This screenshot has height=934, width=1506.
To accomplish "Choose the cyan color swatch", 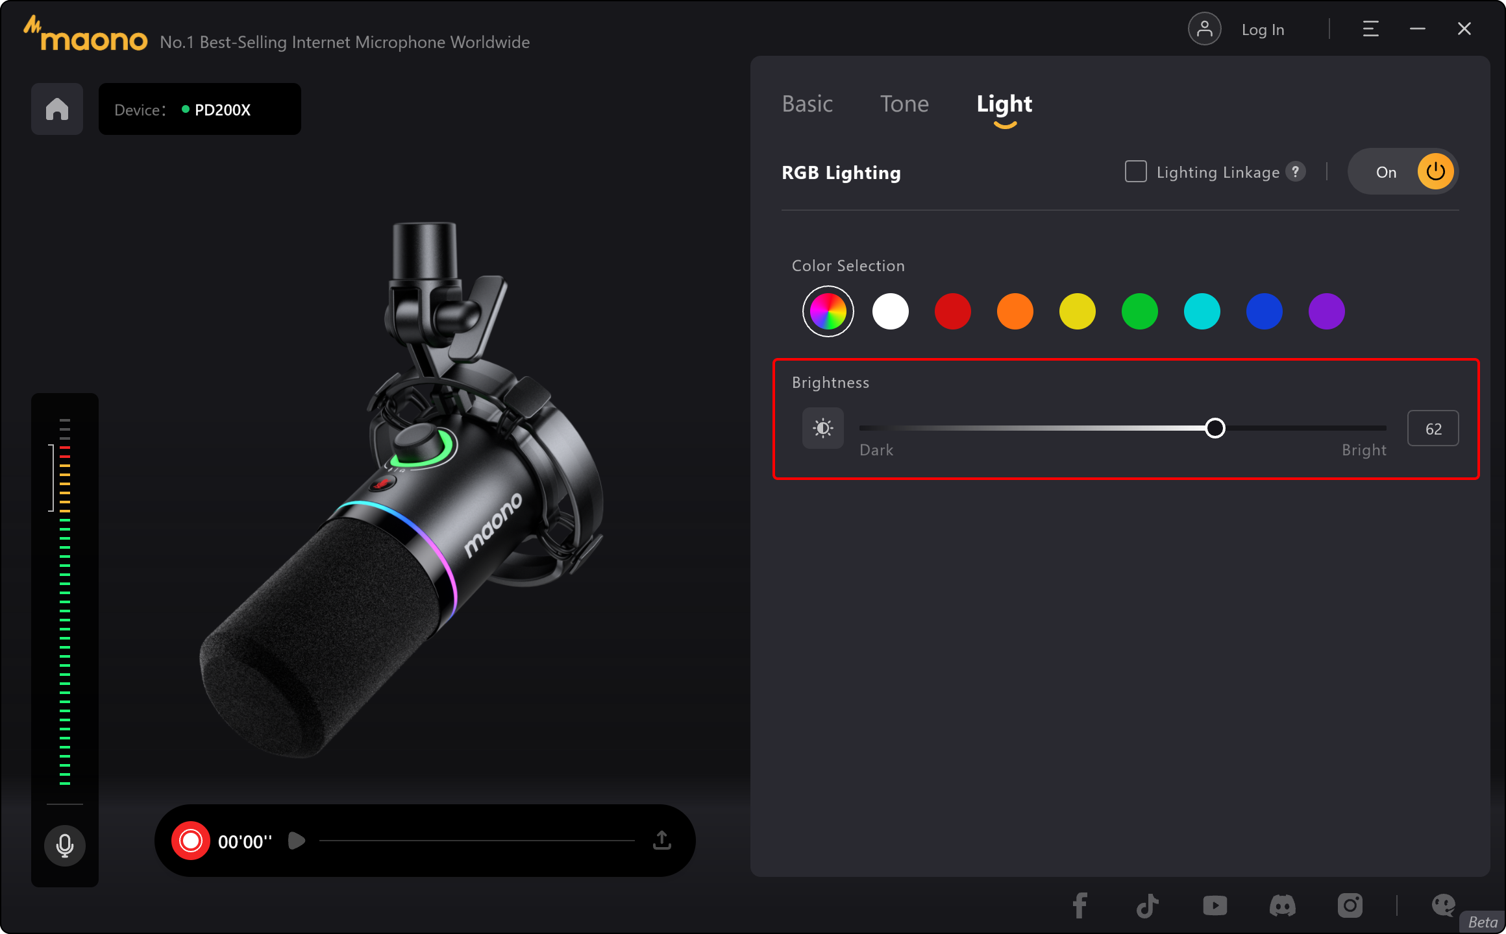I will [x=1202, y=311].
